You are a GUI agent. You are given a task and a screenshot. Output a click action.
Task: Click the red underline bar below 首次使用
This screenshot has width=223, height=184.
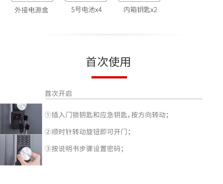click(109, 77)
